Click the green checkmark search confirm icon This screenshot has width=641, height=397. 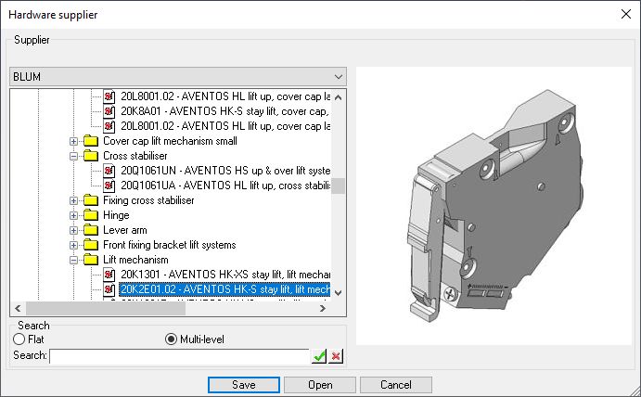click(x=319, y=356)
